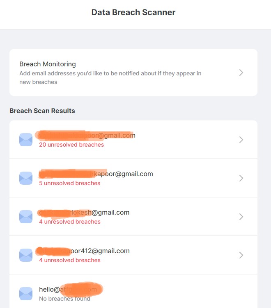Expand the 412@gmail.com row using its chevron
The width and height of the screenshot is (271, 308).
tap(241, 255)
